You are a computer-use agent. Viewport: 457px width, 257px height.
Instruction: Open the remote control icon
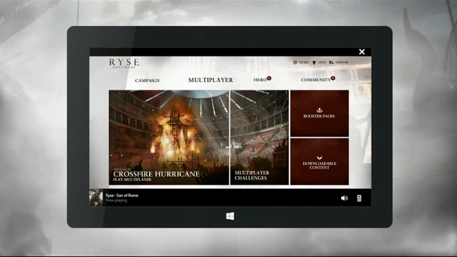[359, 198]
